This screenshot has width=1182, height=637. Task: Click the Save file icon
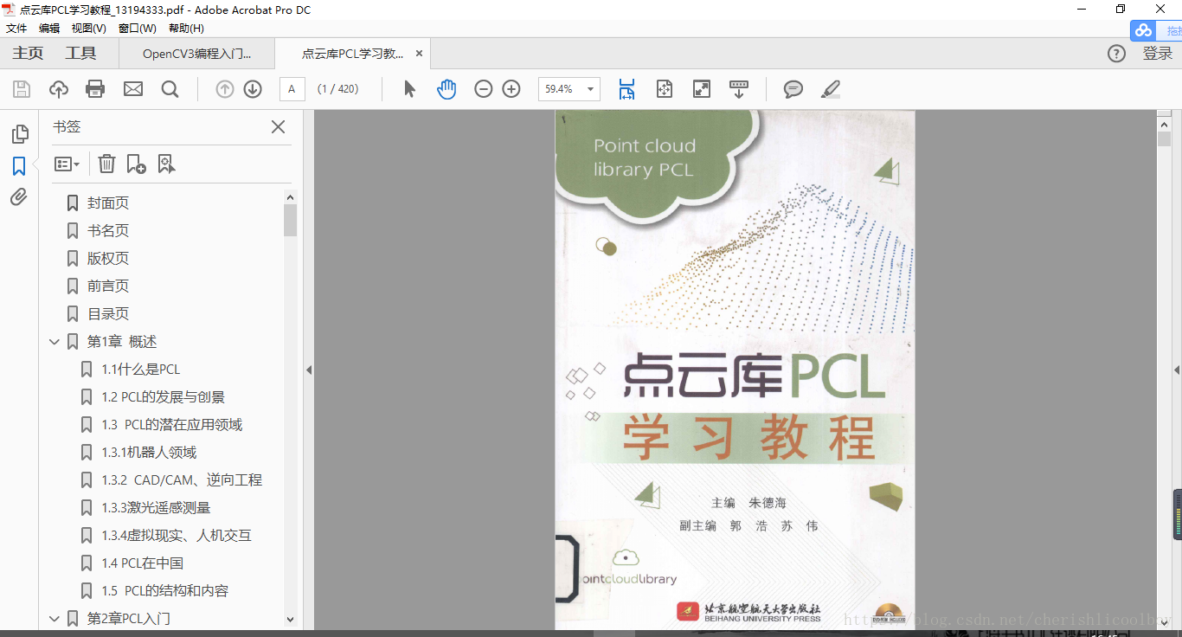point(22,89)
